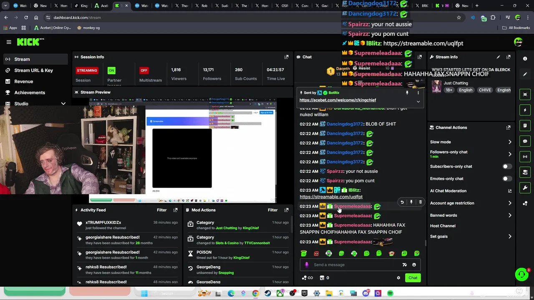The height and width of the screenshot is (300, 534).
Task: Click the pencil icon in right rail
Action: point(525,74)
